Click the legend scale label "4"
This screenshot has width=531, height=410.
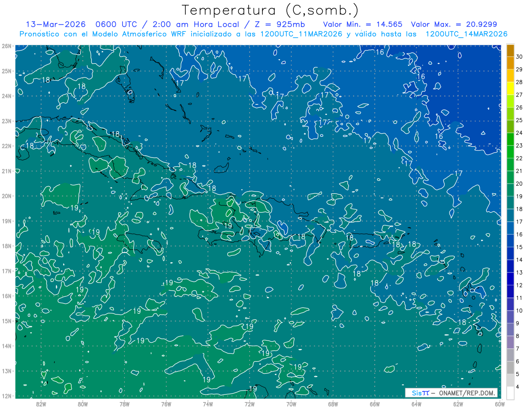point(518,387)
